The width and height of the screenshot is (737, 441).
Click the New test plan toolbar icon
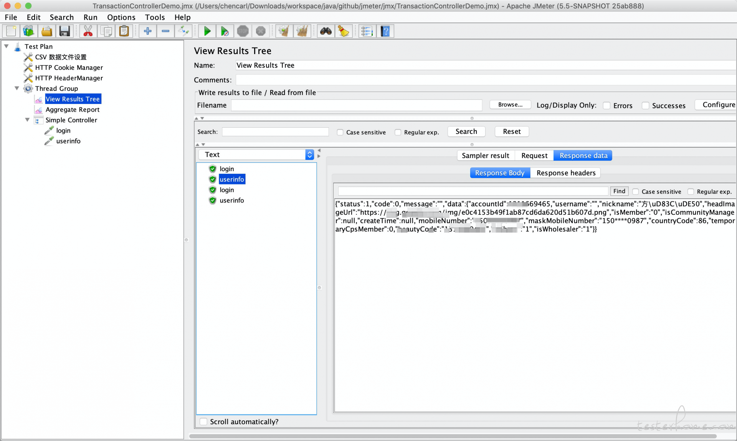11,31
